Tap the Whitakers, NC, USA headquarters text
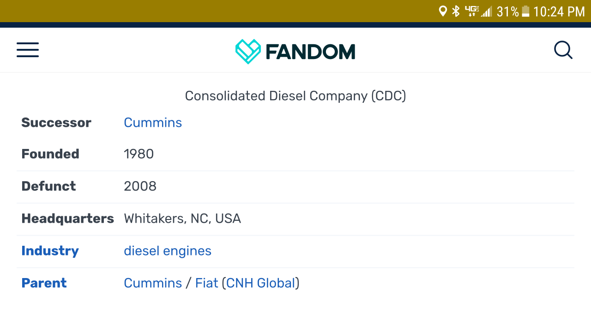591x332 pixels. pyautogui.click(x=182, y=219)
